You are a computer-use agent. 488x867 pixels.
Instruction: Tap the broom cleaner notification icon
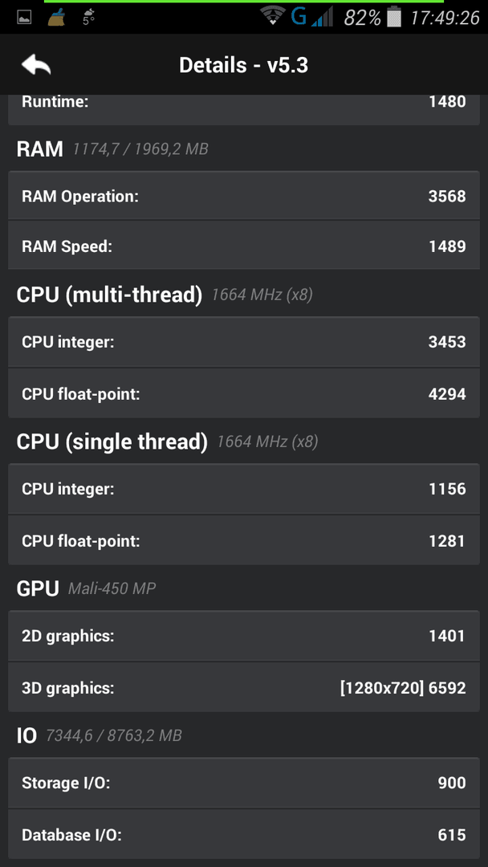56,18
